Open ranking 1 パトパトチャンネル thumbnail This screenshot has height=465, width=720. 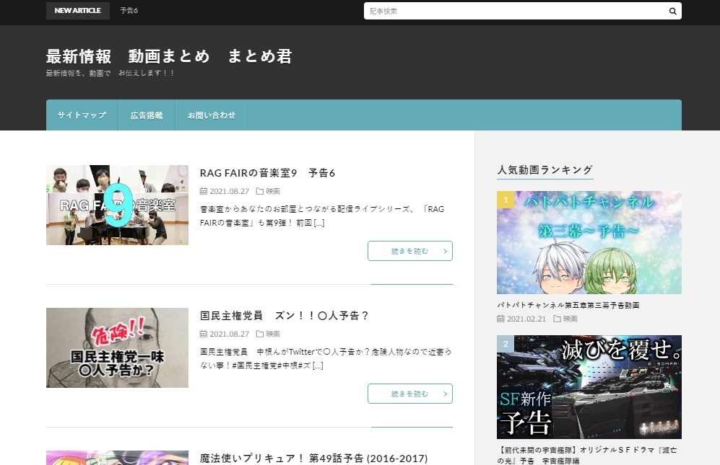point(589,242)
